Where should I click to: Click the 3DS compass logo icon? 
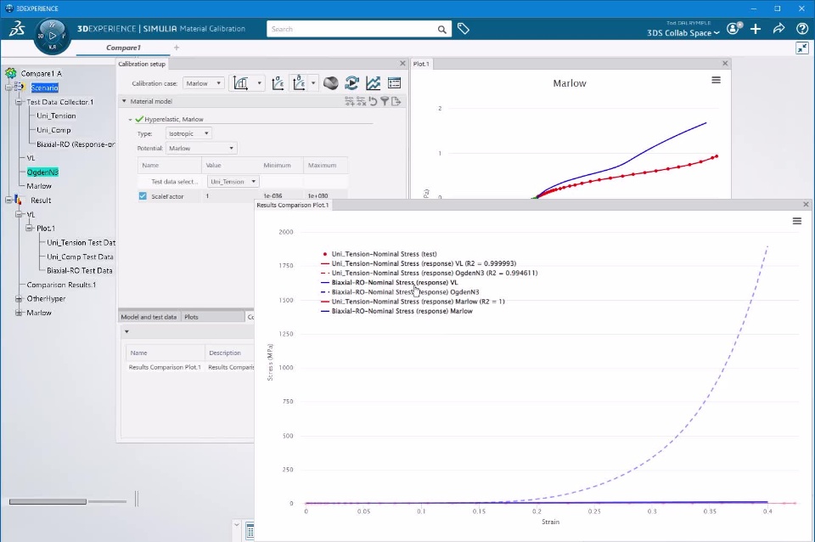pos(17,29)
